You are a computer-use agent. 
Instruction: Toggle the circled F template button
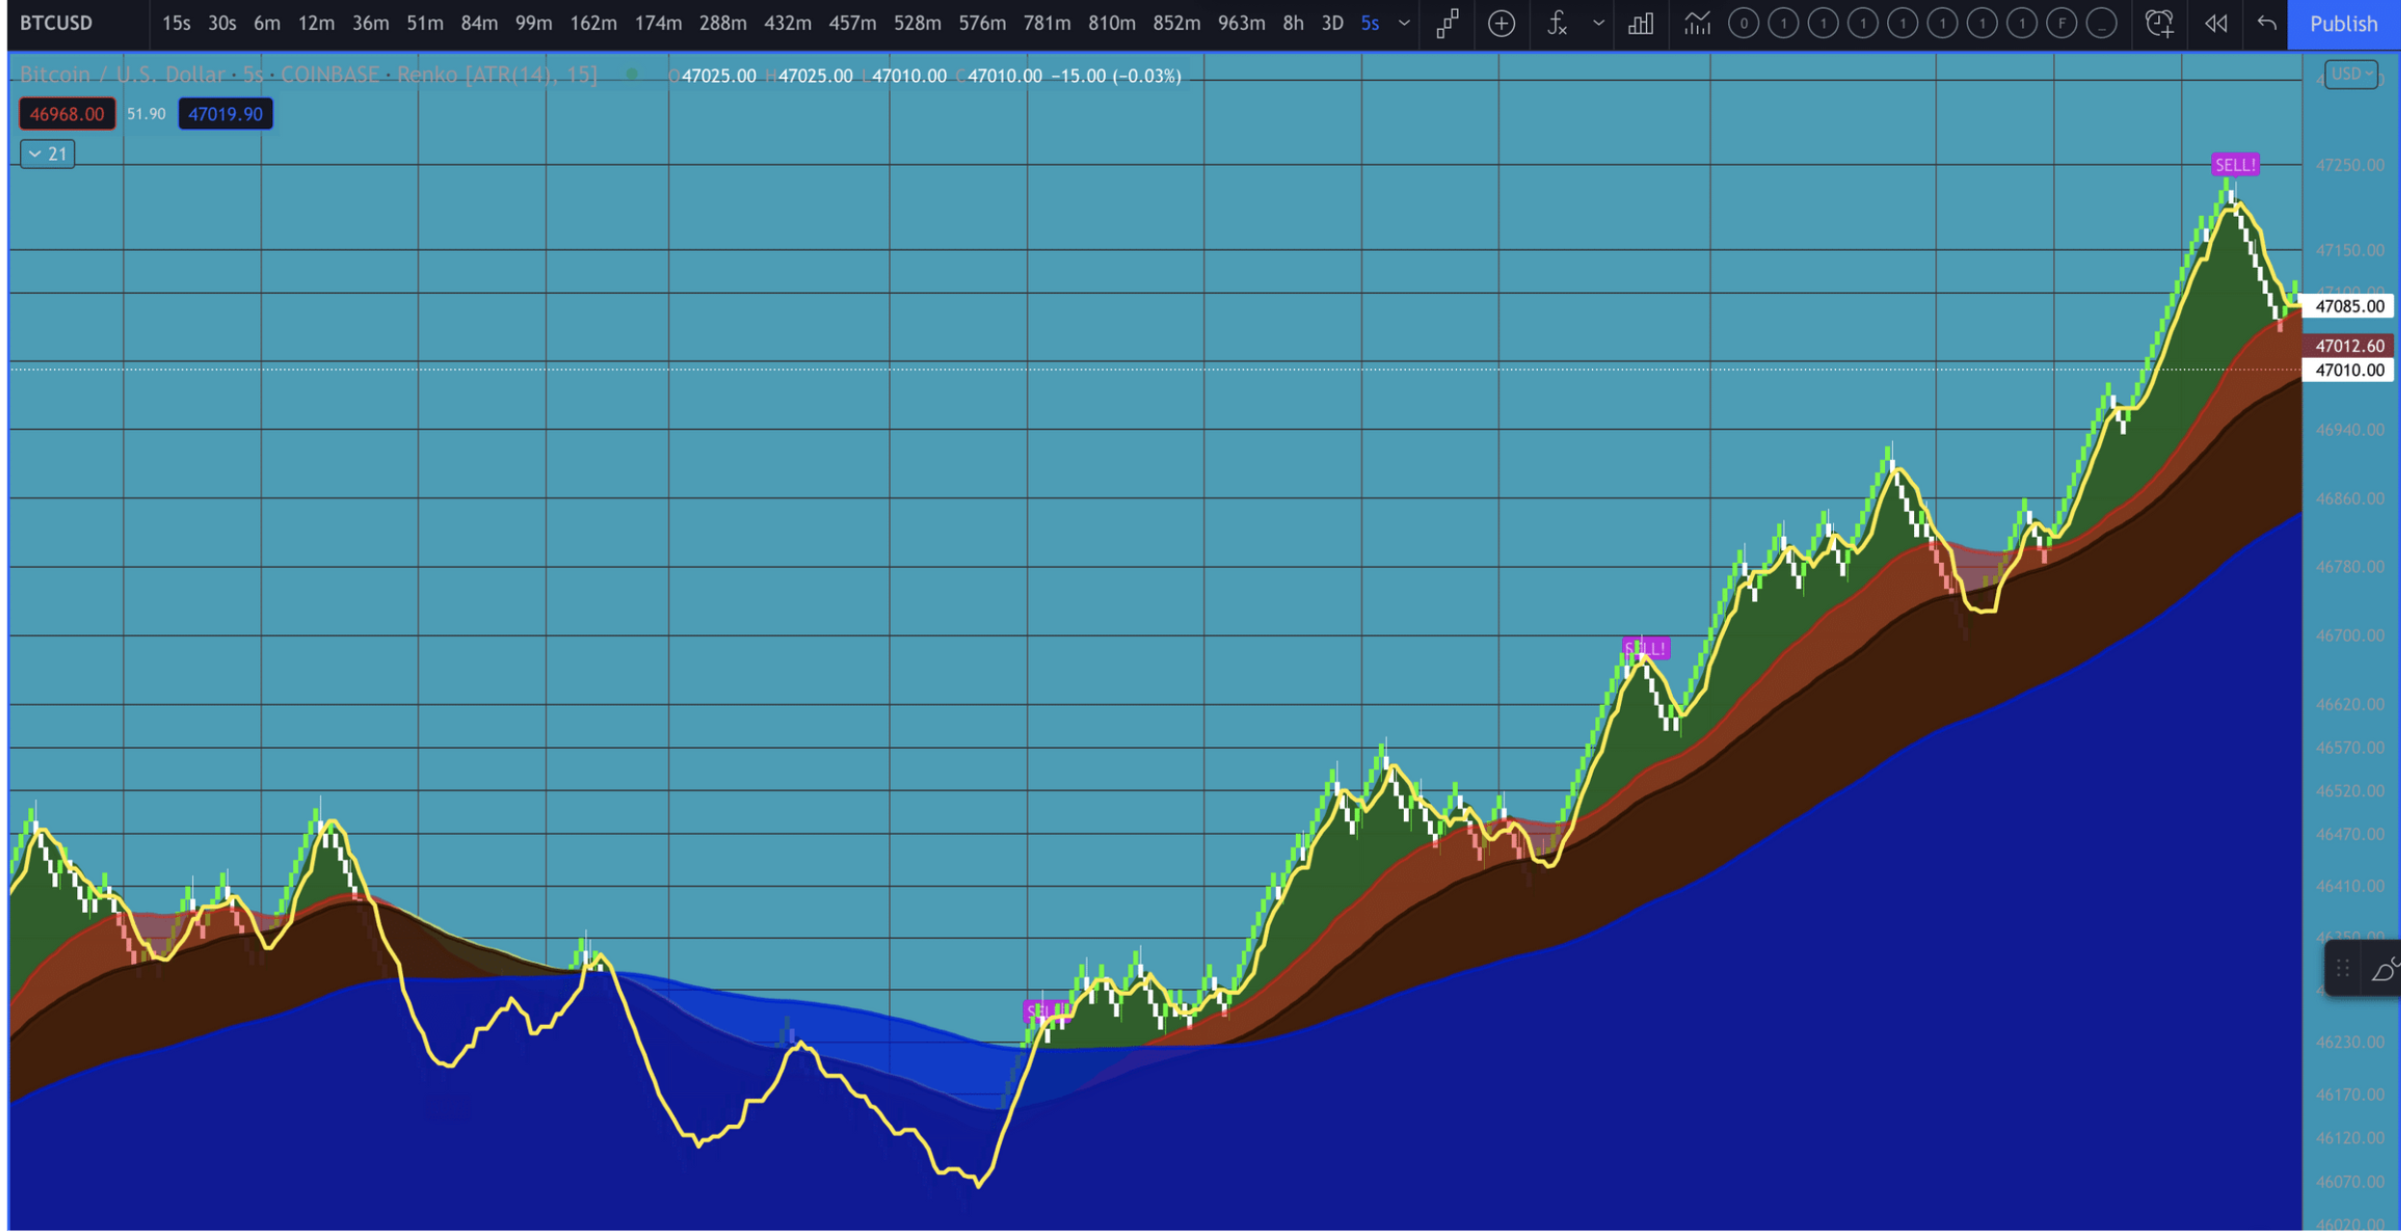(x=2061, y=23)
